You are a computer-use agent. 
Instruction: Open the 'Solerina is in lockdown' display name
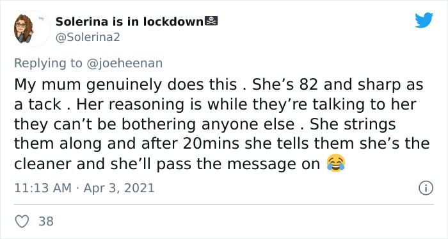pos(129,21)
